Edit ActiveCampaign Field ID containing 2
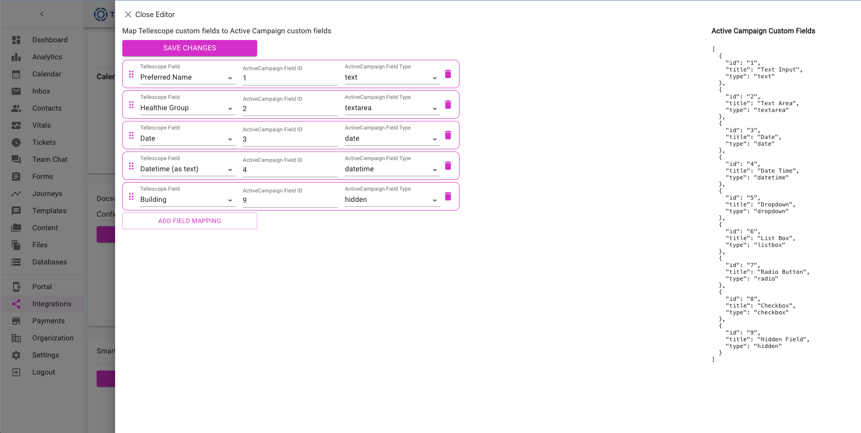This screenshot has height=433, width=861. (290, 109)
